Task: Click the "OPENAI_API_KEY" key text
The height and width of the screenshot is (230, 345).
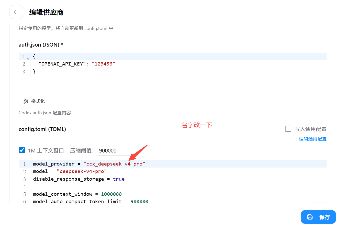Action: point(62,64)
